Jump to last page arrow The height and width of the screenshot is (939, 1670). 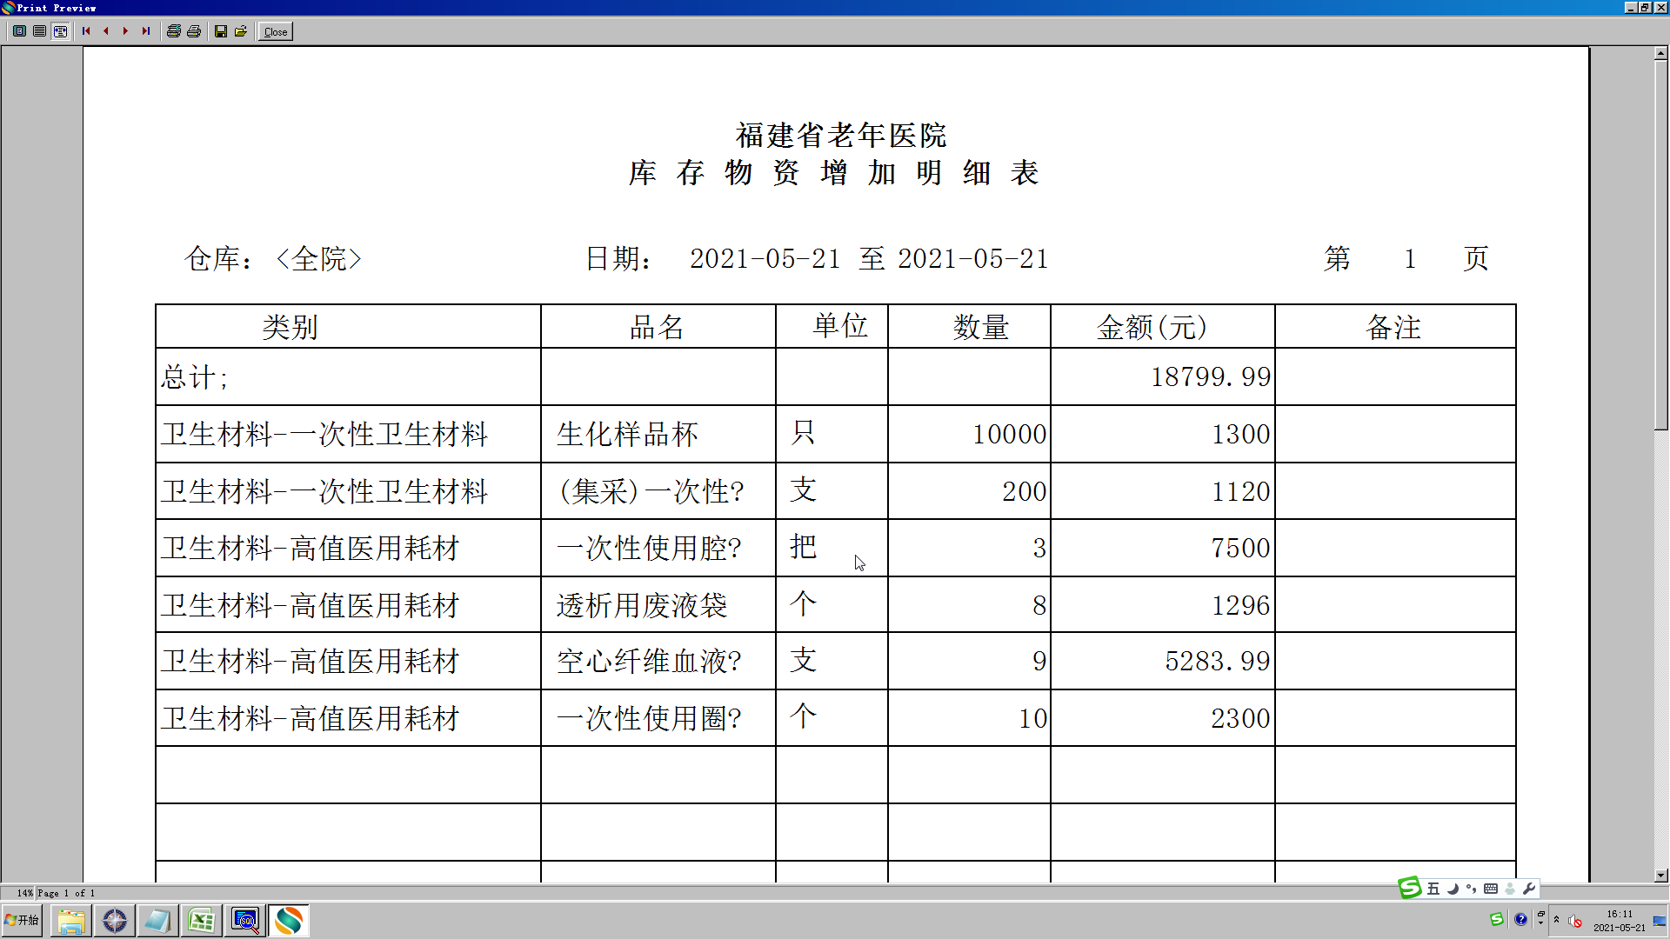pos(146,31)
